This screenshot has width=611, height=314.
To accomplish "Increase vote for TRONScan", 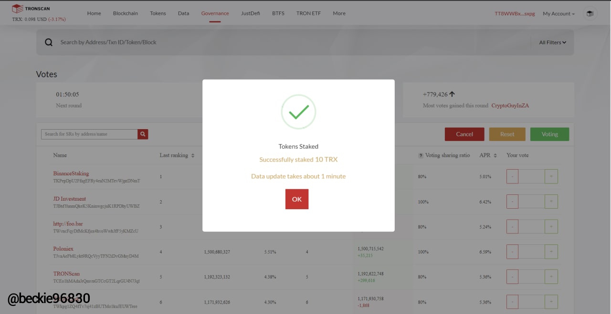I will (x=551, y=276).
